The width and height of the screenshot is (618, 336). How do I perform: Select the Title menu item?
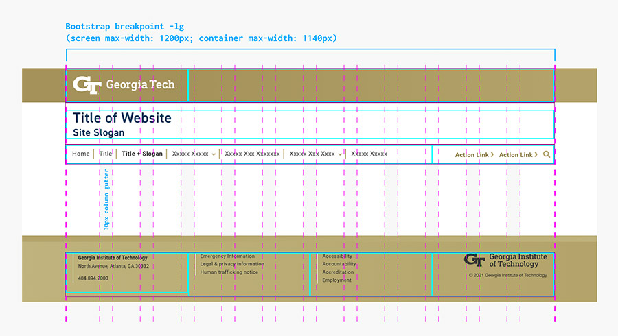pyautogui.click(x=105, y=154)
